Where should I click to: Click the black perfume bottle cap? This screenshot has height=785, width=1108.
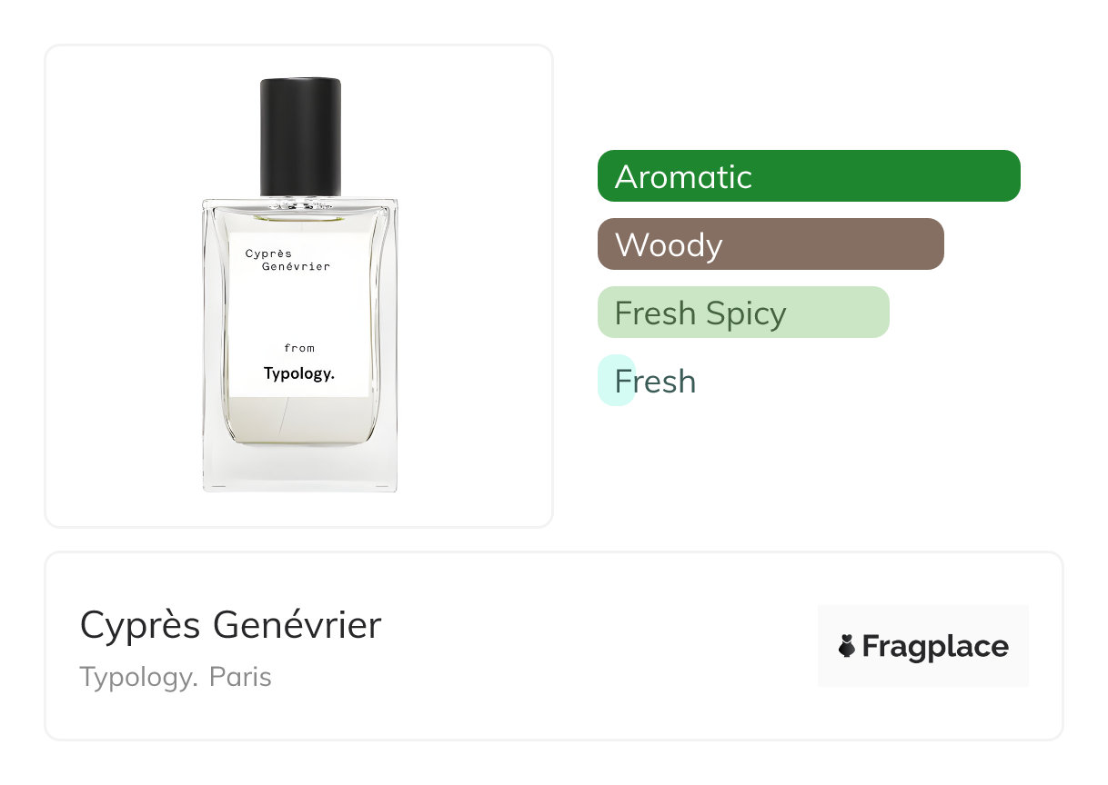click(x=300, y=136)
